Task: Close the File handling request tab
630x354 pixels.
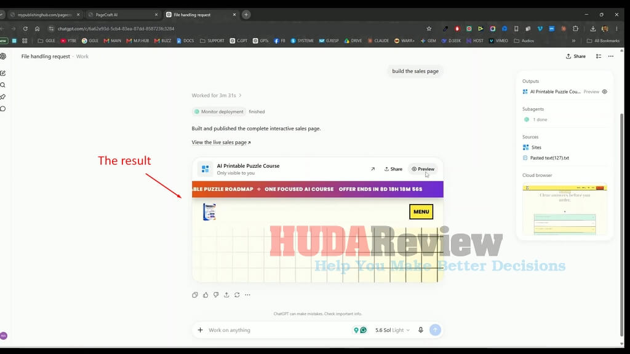Action: point(234,15)
